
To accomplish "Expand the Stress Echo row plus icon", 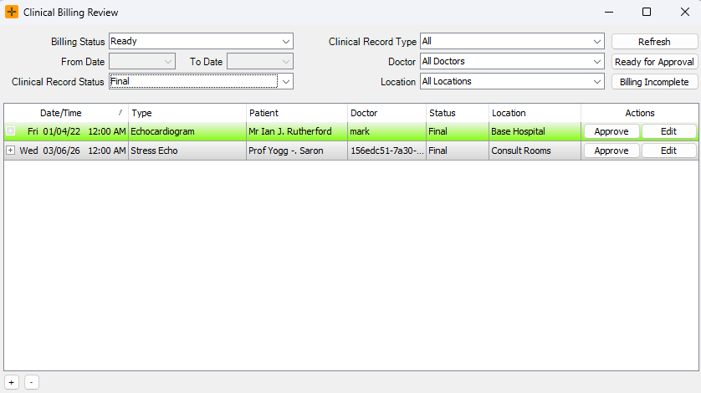I will click(10, 151).
